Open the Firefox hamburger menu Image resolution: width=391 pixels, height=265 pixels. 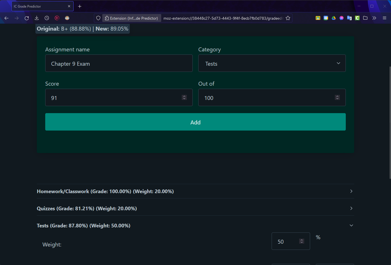tap(384, 18)
